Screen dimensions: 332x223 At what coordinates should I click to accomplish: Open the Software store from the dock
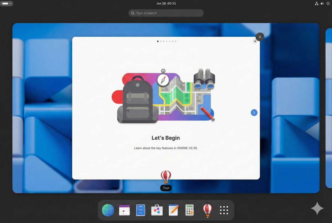[x=157, y=210]
